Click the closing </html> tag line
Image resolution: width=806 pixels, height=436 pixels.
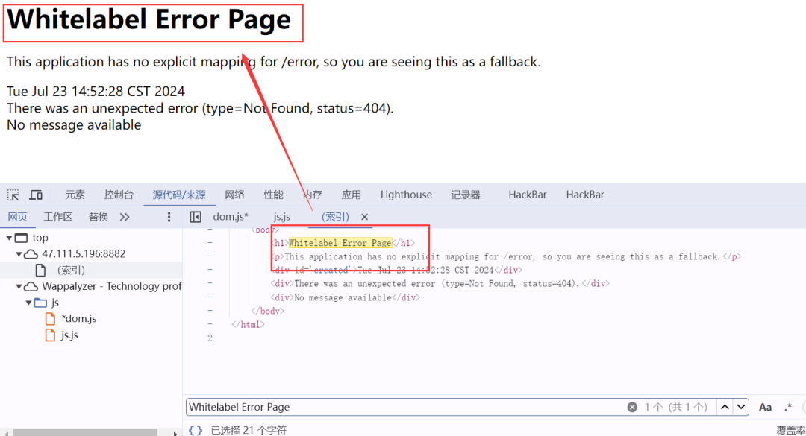(248, 324)
